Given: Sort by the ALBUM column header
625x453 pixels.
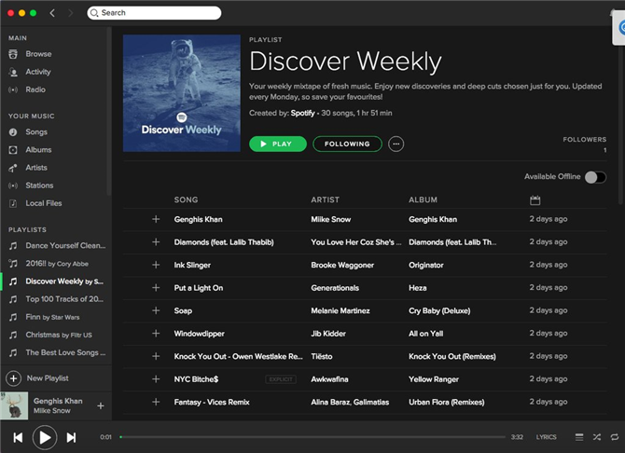Looking at the screenshot, I should (x=423, y=199).
